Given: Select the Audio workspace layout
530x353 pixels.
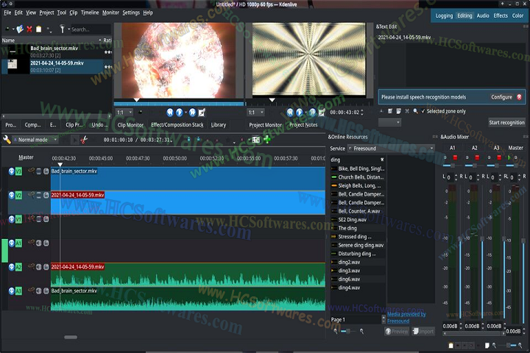Looking at the screenshot, I should pos(483,15).
